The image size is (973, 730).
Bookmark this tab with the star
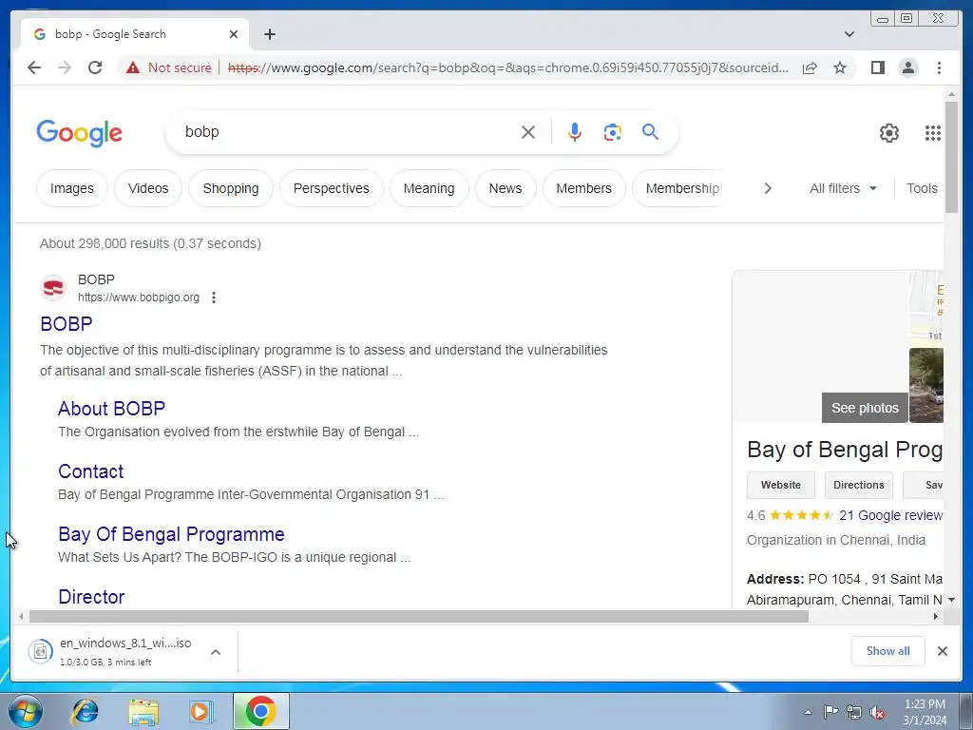pos(840,67)
